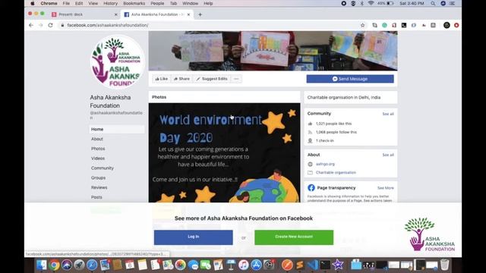The height and width of the screenshot is (273, 486).
Task: Close the Present: dock tab
Action: point(116,14)
